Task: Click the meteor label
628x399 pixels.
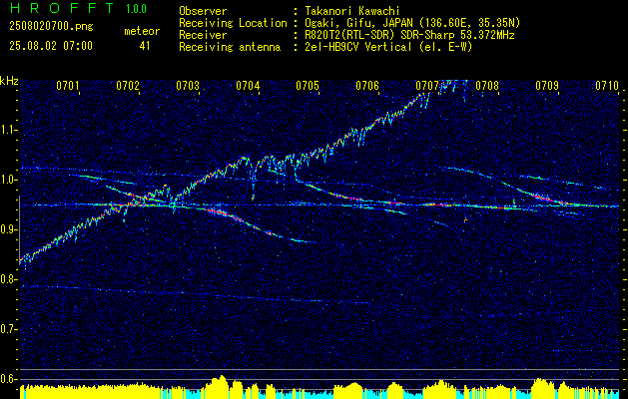Action: (142, 31)
